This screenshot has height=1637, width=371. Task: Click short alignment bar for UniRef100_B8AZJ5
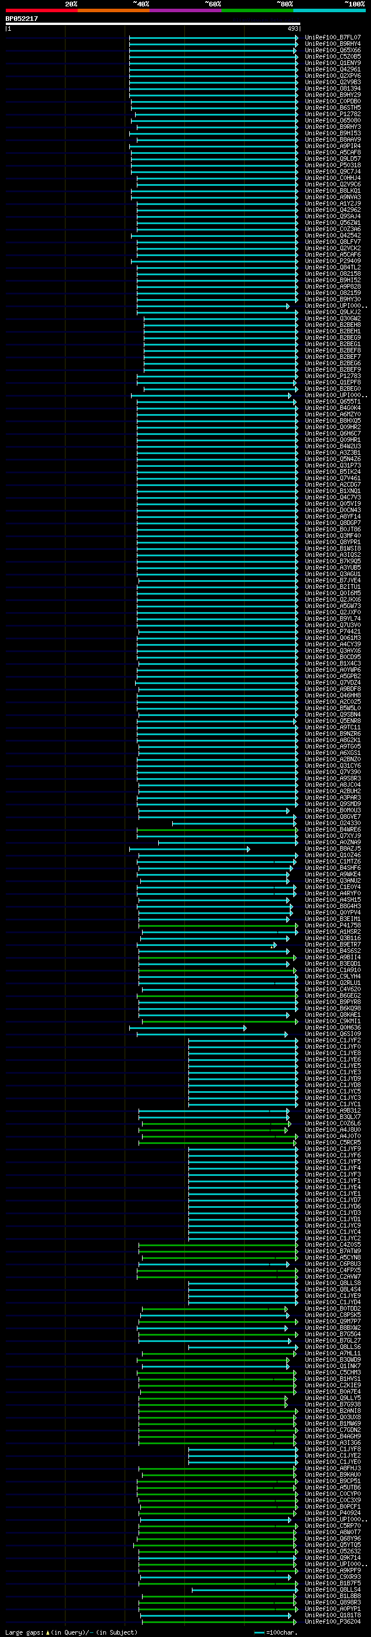190,849
